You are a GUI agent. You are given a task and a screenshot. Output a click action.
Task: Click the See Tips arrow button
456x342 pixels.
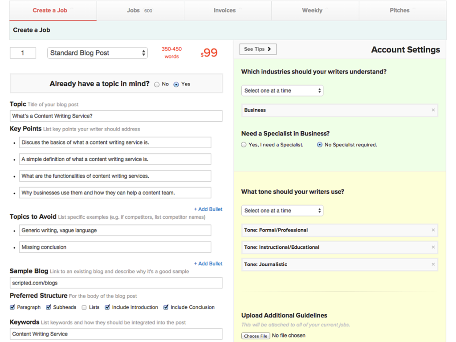[x=258, y=49]
